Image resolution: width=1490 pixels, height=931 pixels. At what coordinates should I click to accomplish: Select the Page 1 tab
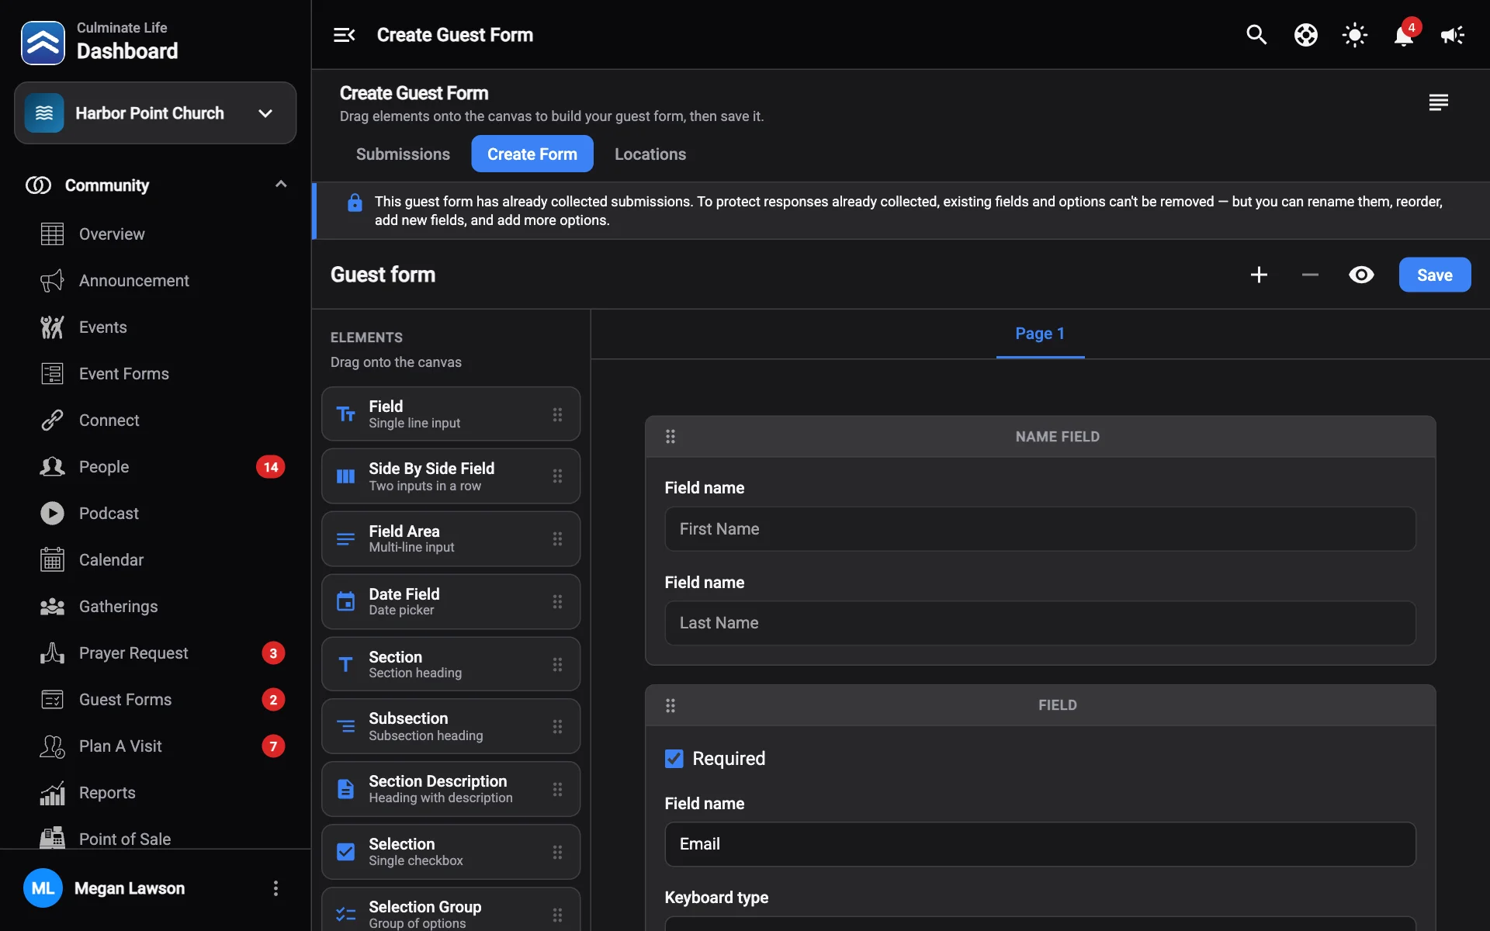pyautogui.click(x=1040, y=334)
